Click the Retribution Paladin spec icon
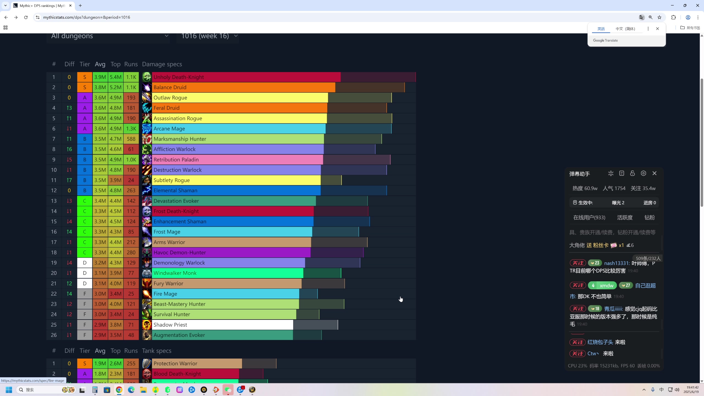The height and width of the screenshot is (396, 704). pos(147,159)
